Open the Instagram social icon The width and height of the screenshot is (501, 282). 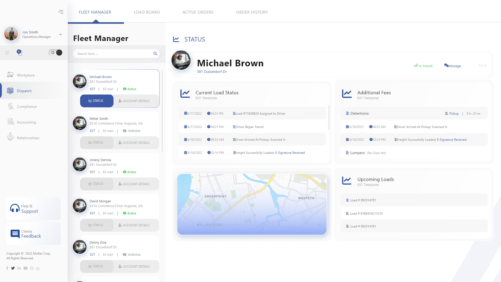pyautogui.click(x=32, y=268)
